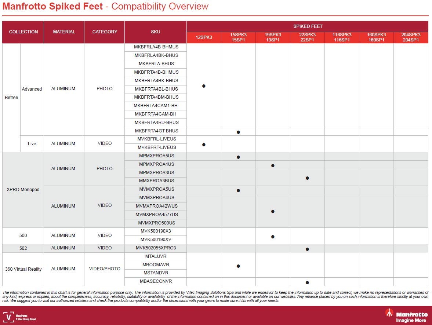
Task: Click the dot in the MBASECONVR row
Action: coord(307,282)
